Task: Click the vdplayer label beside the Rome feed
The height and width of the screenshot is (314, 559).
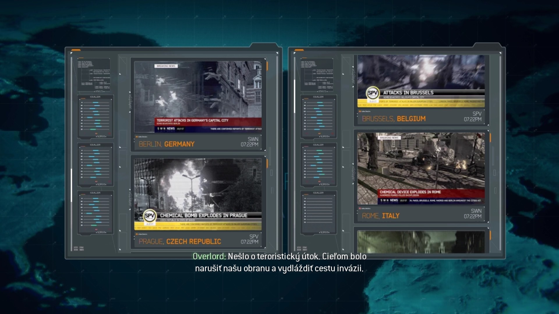Action: coord(353,173)
